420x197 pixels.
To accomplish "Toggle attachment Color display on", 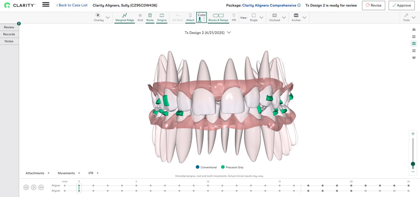I will [x=201, y=16].
